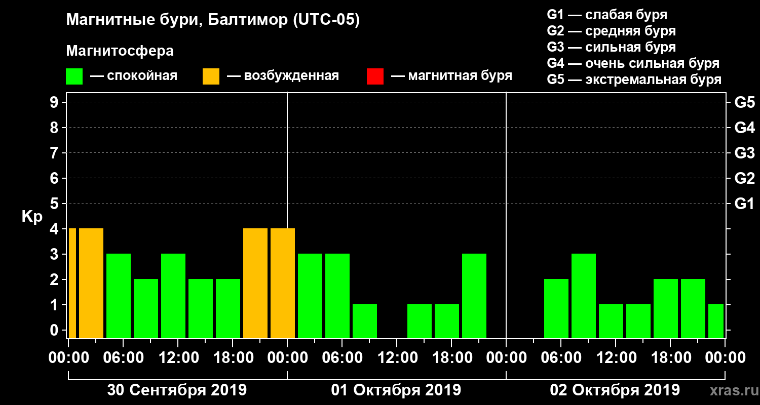
Task: Click '00:00' label separating 01 Октября and 02 Октября
Action: 506,357
